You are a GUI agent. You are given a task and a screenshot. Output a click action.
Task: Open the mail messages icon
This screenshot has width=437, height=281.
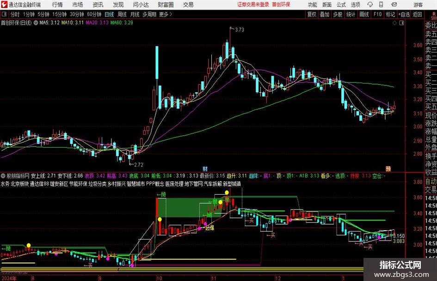pyautogui.click(x=394, y=5)
